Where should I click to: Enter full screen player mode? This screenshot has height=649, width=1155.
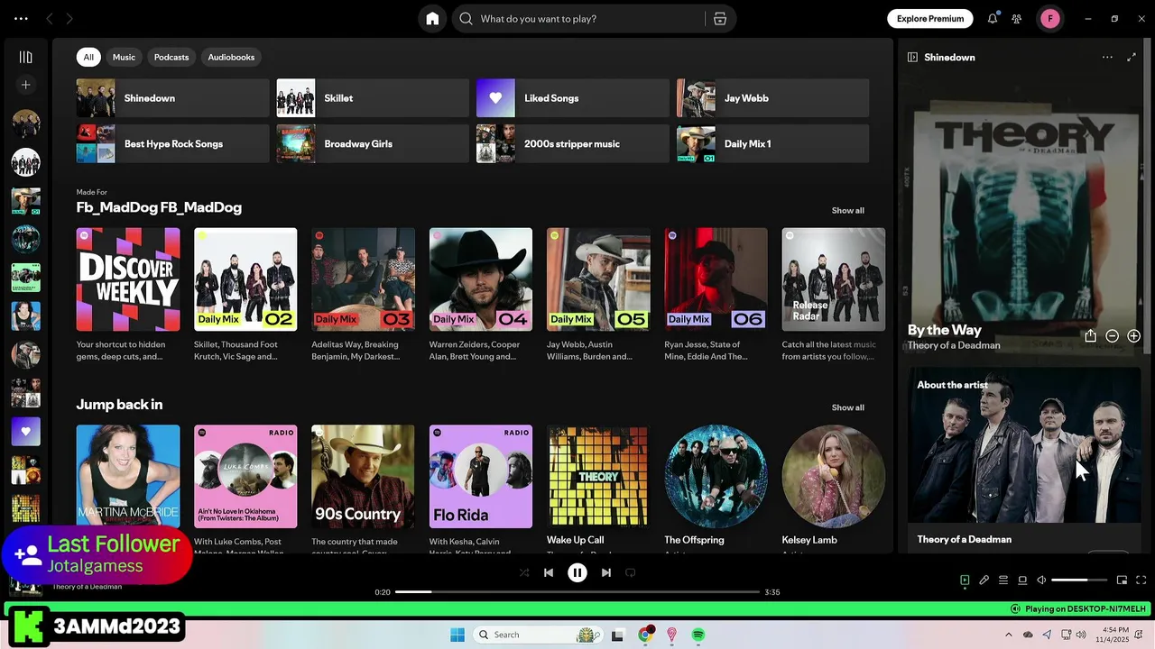coord(1141,580)
